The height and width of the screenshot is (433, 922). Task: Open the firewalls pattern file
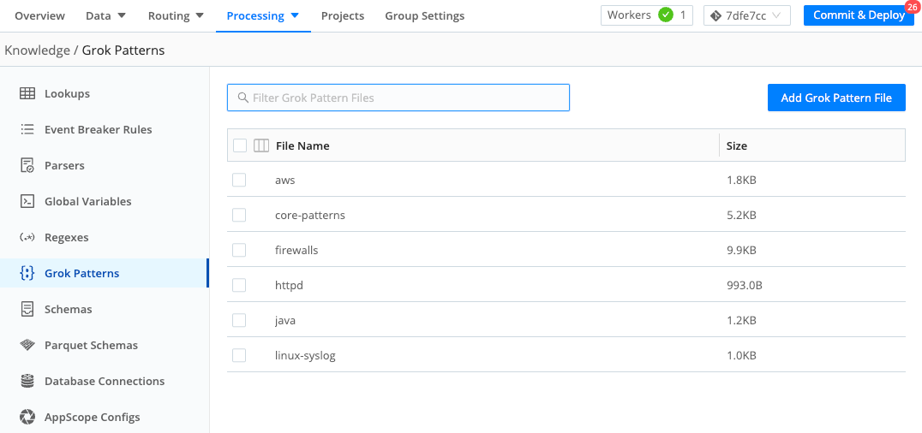(296, 250)
